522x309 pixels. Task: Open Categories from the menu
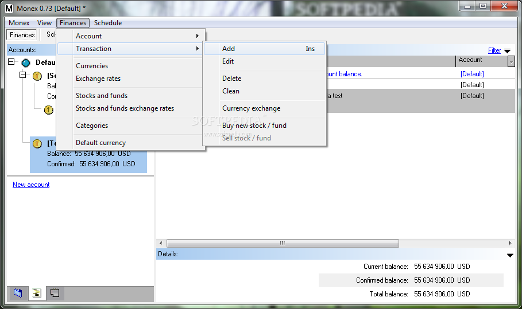click(x=131, y=126)
